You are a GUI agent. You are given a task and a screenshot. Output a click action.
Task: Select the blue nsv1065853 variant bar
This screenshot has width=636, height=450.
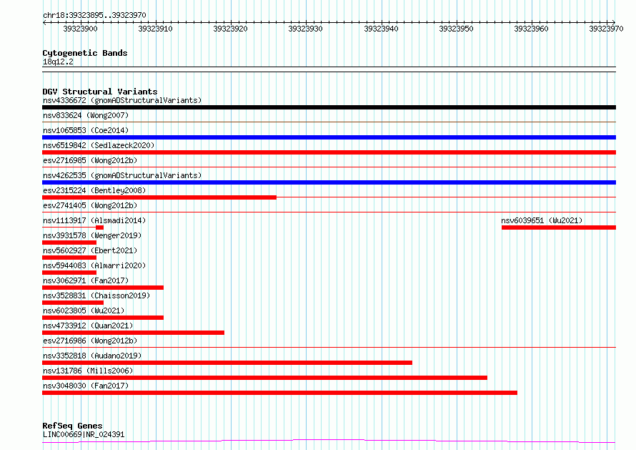click(329, 137)
